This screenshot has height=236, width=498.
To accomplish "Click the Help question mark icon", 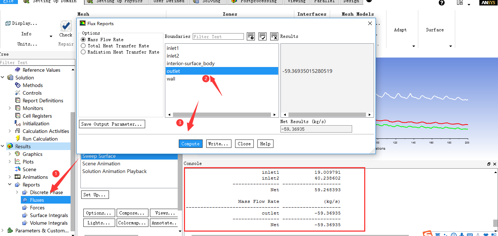I will pyautogui.click(x=442, y=3).
